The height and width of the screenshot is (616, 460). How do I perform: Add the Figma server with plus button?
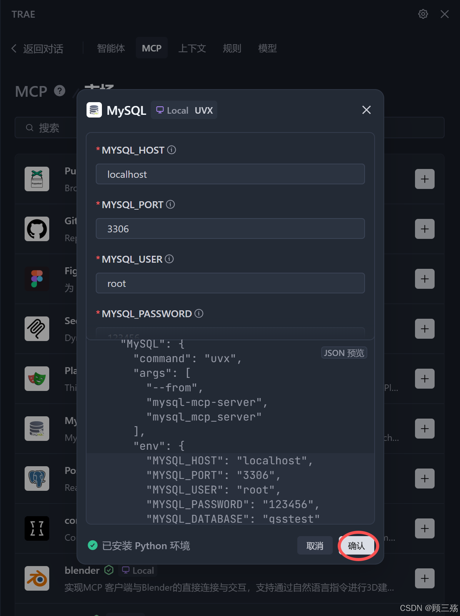tap(425, 279)
